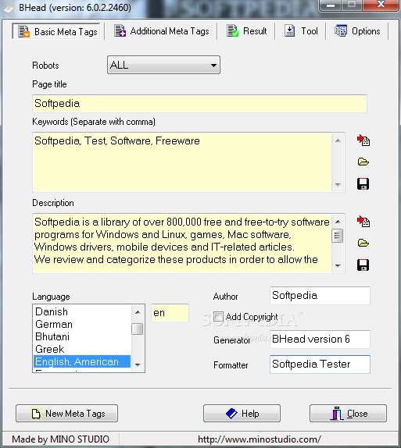Click inside the Description text area
Image resolution: width=401 pixels, height=448 pixels.
[182, 244]
